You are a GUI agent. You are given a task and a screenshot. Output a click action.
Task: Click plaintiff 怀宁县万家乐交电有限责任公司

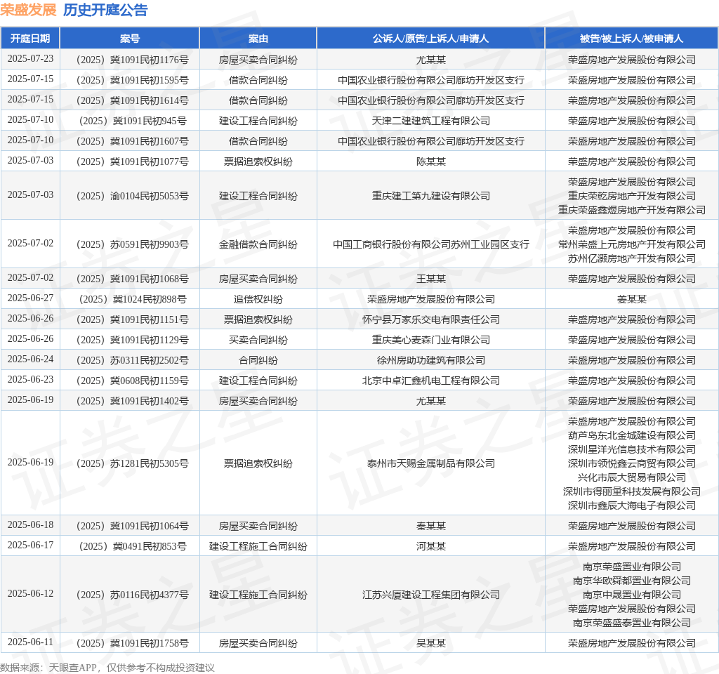click(430, 319)
